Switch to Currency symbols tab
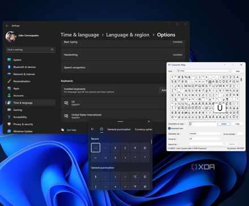This screenshot has height=206, width=249. (143, 130)
